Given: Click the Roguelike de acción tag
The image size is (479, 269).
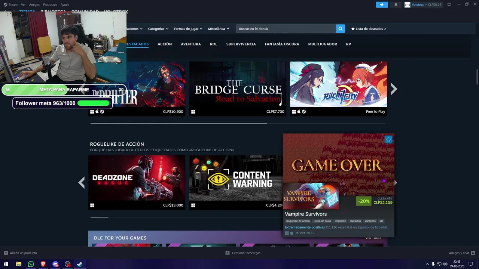Looking at the screenshot, I should tap(298, 221).
